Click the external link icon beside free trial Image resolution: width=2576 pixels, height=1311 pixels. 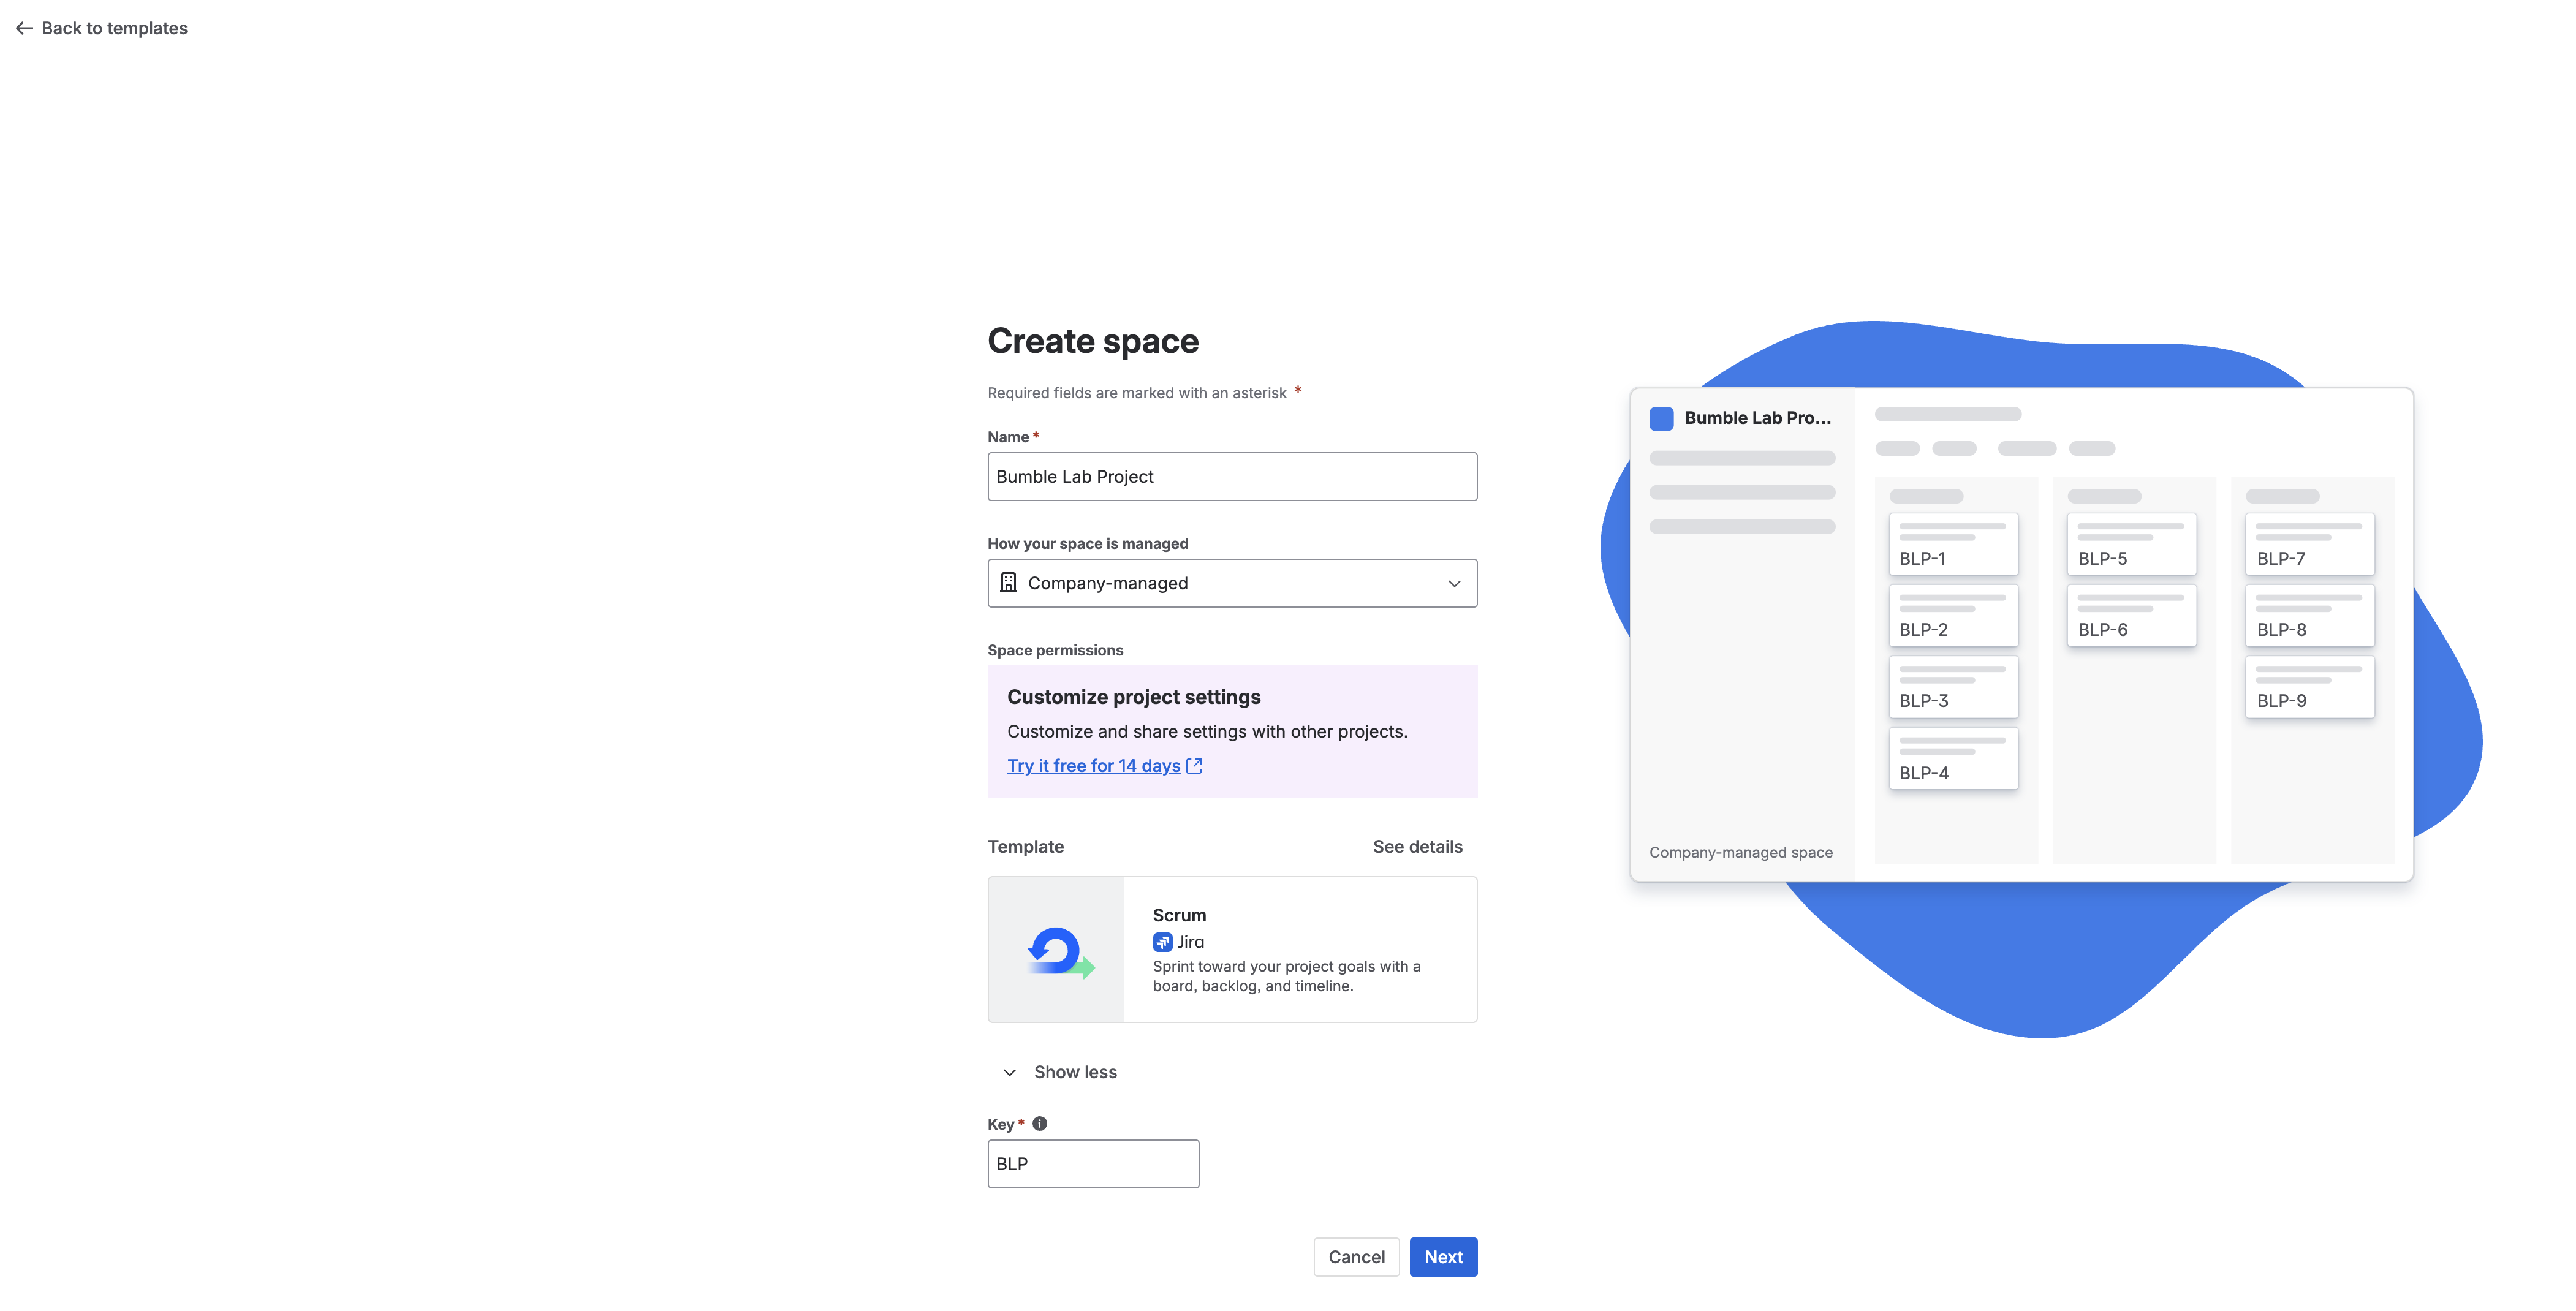tap(1194, 766)
